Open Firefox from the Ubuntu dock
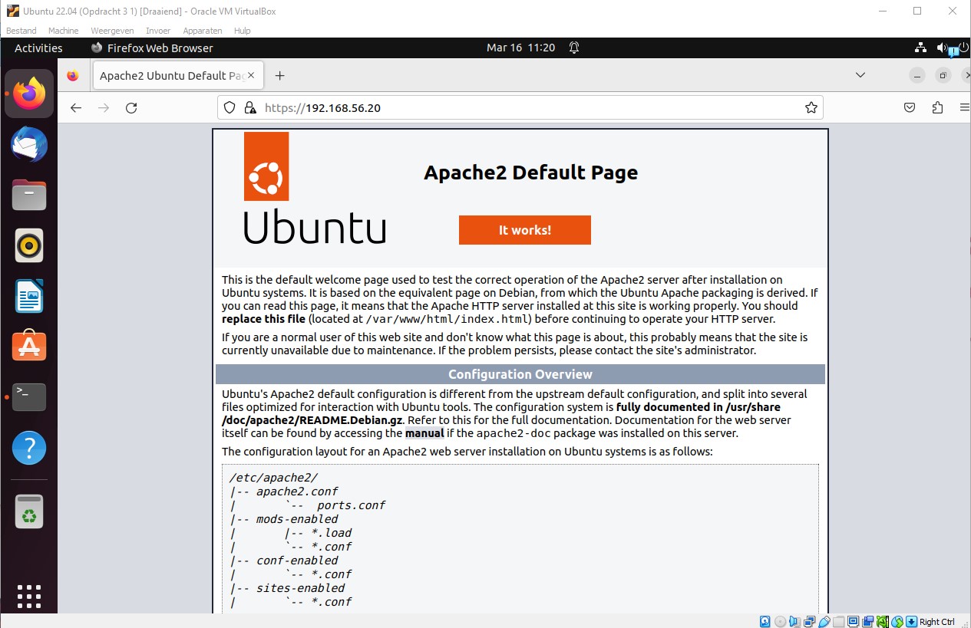The image size is (971, 628). pyautogui.click(x=29, y=94)
